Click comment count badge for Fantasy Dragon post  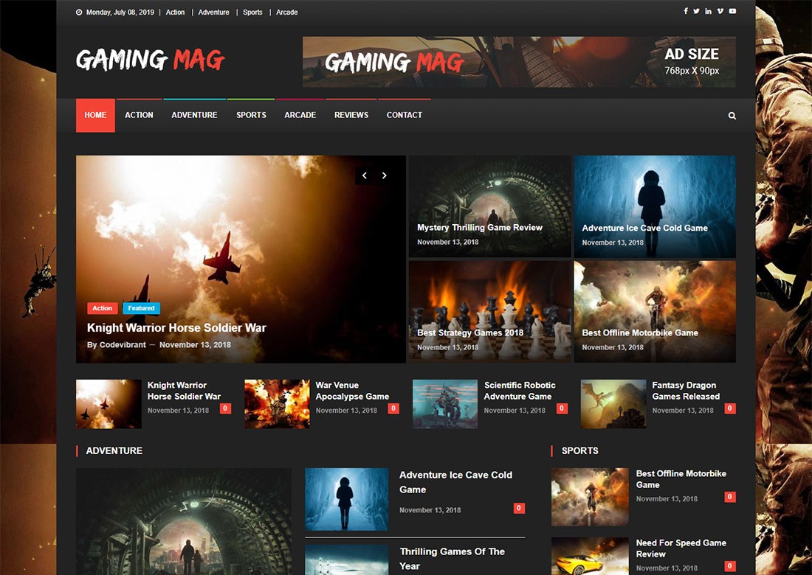[x=729, y=408]
